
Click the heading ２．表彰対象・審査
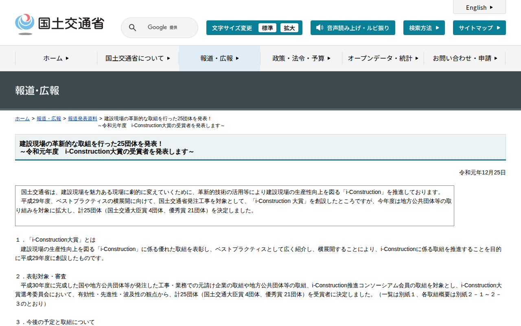(x=41, y=276)
